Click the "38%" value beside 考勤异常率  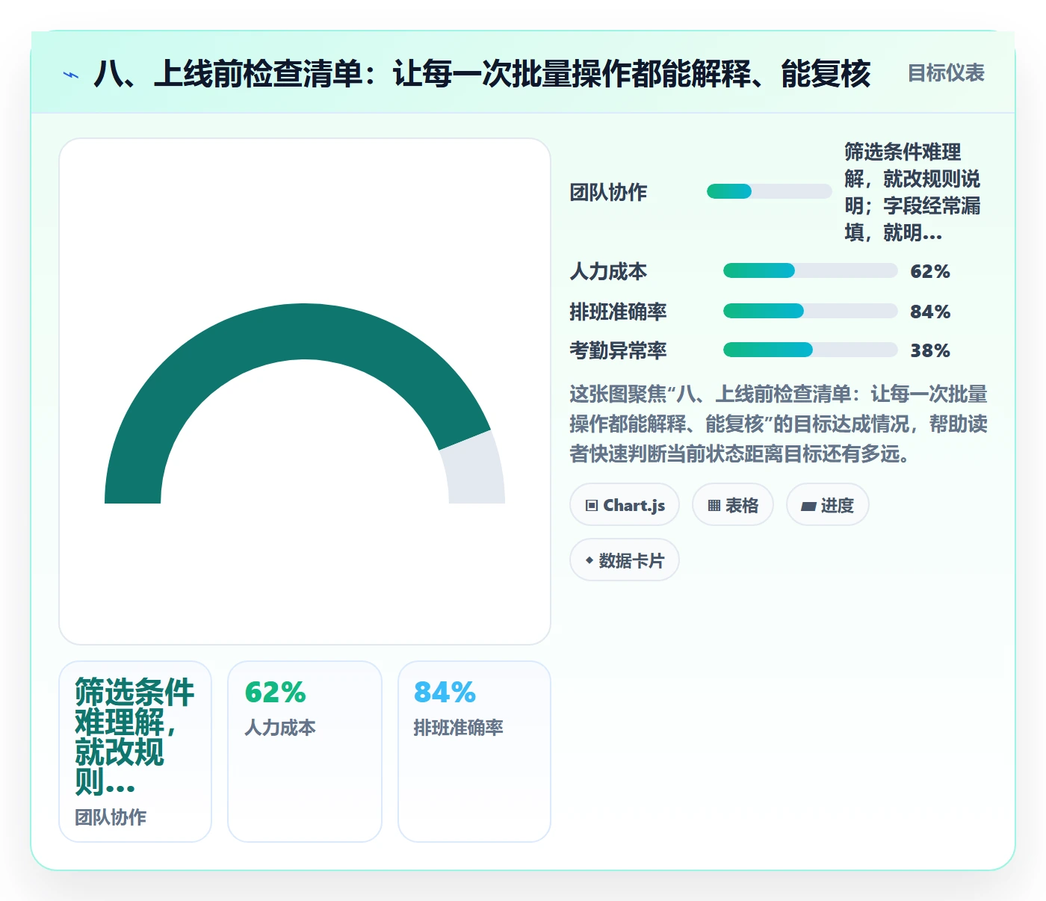point(930,350)
